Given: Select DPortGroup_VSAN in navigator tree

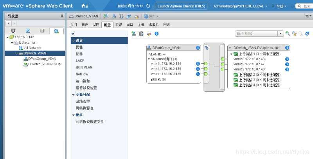Looking at the screenshot, I should click(x=42, y=59).
